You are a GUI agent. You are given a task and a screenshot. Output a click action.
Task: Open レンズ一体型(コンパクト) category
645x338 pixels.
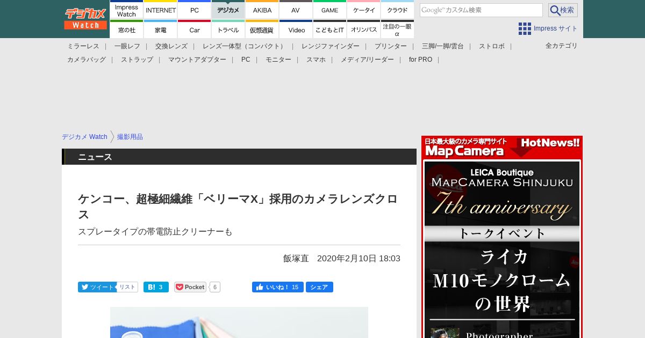click(245, 46)
